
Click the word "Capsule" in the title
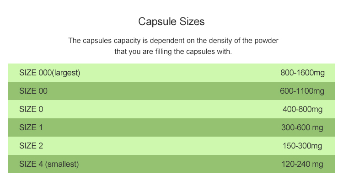(157, 21)
